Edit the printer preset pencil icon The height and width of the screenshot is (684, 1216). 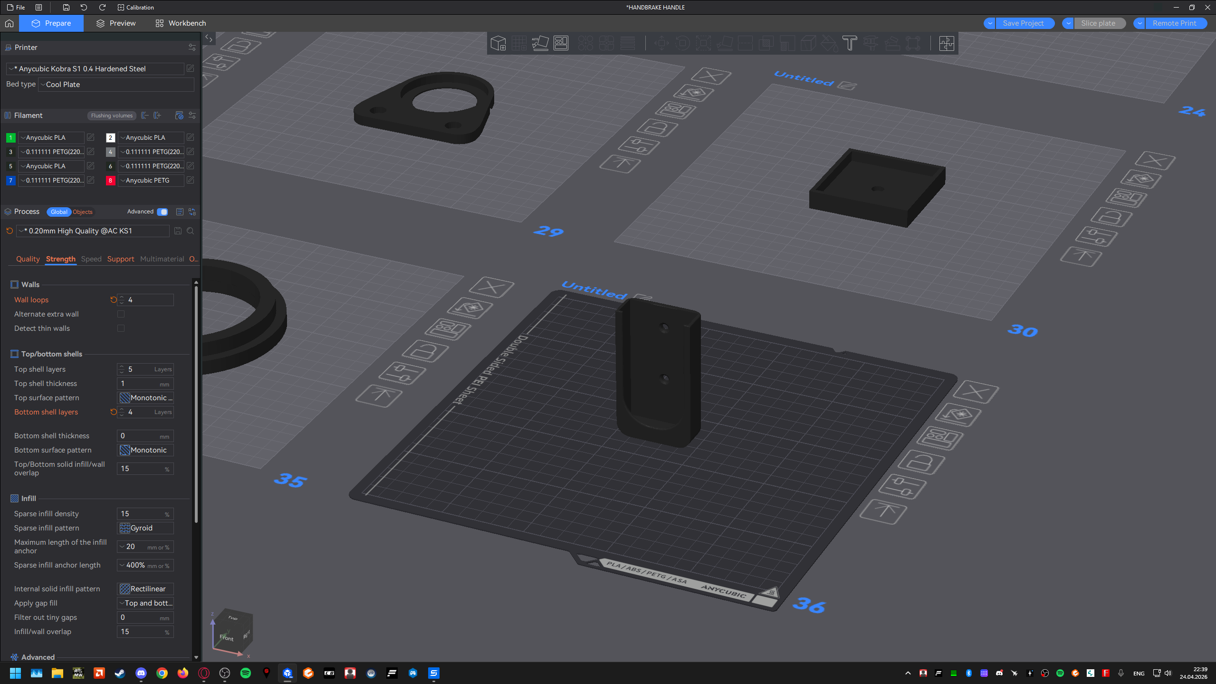point(190,68)
